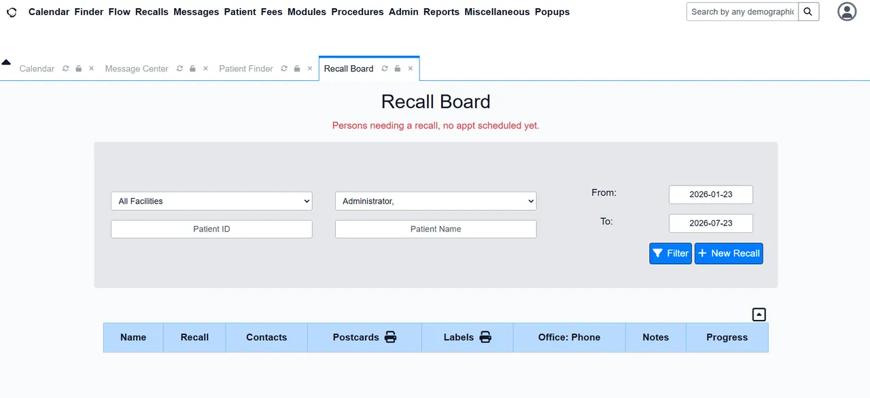Open the Modules menu
Viewport: 870px width, 398px height.
[307, 12]
